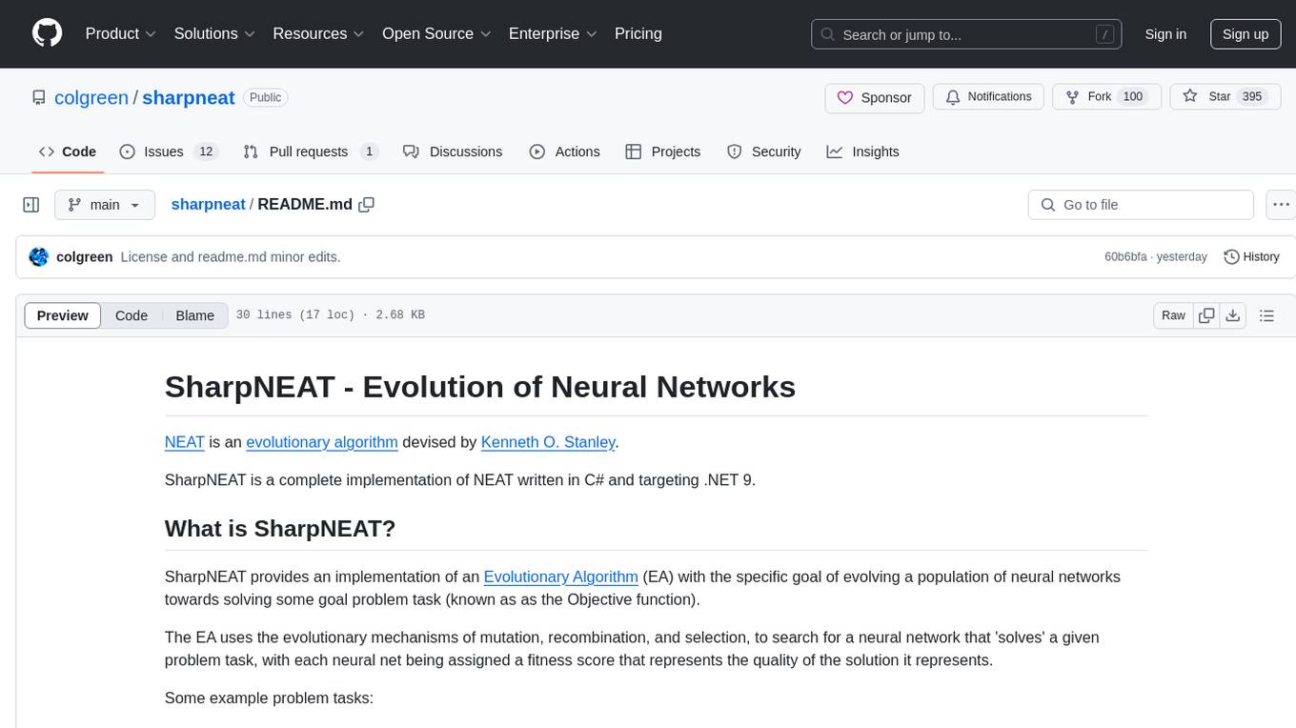The height and width of the screenshot is (728, 1296).
Task: Expand the Product menu
Action: point(121,33)
